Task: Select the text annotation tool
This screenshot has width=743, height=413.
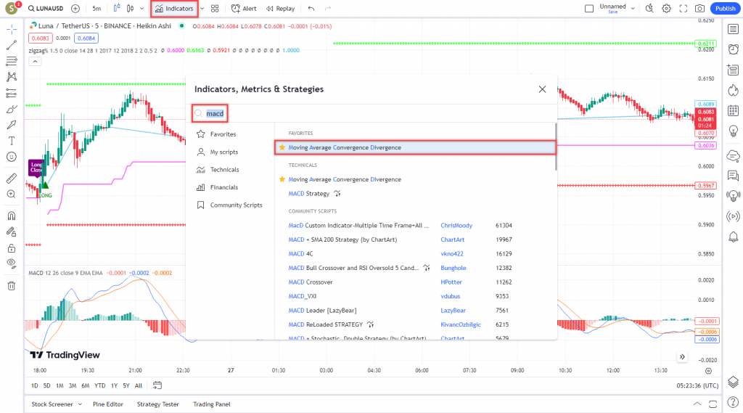Action: (x=12, y=141)
